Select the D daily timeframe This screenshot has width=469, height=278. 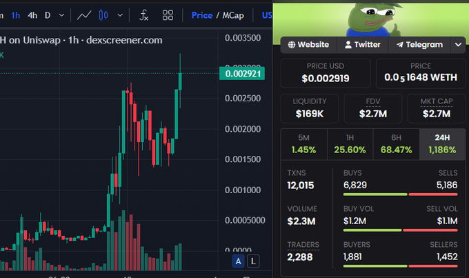[x=48, y=15]
